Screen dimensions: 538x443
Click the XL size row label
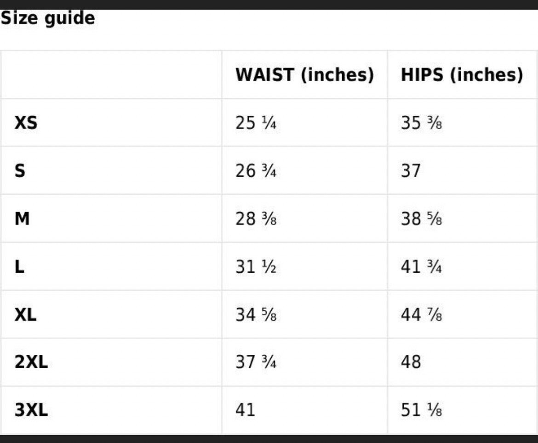coord(25,314)
